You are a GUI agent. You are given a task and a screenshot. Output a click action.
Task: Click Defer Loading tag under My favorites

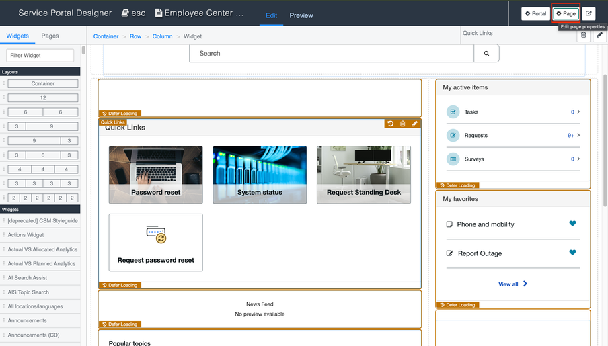[457, 305]
